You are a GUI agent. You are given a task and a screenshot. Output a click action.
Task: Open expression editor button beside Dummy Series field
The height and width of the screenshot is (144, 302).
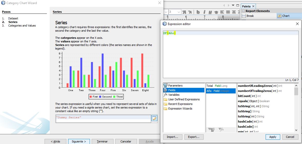[154, 118]
